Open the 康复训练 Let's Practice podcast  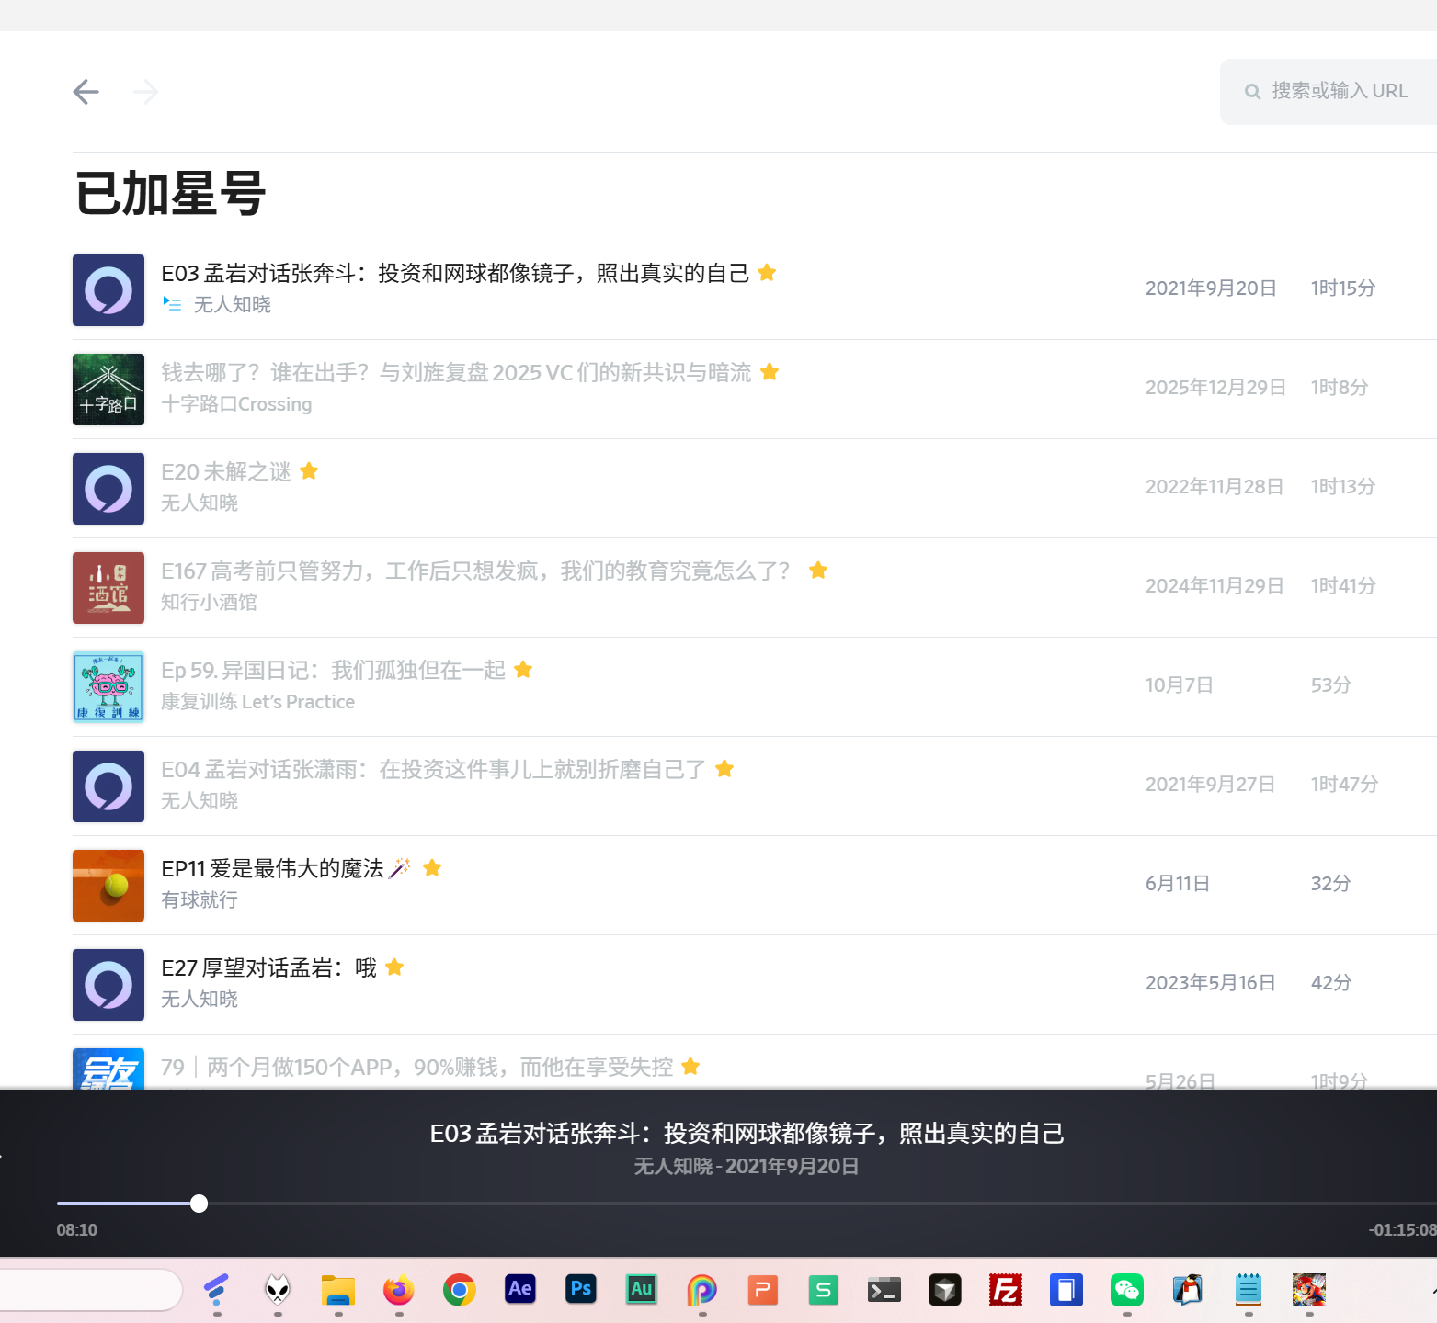coord(257,701)
